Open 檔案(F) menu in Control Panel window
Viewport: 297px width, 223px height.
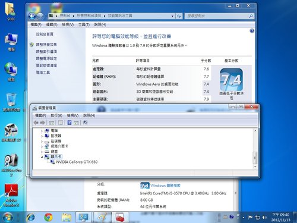click(36, 25)
